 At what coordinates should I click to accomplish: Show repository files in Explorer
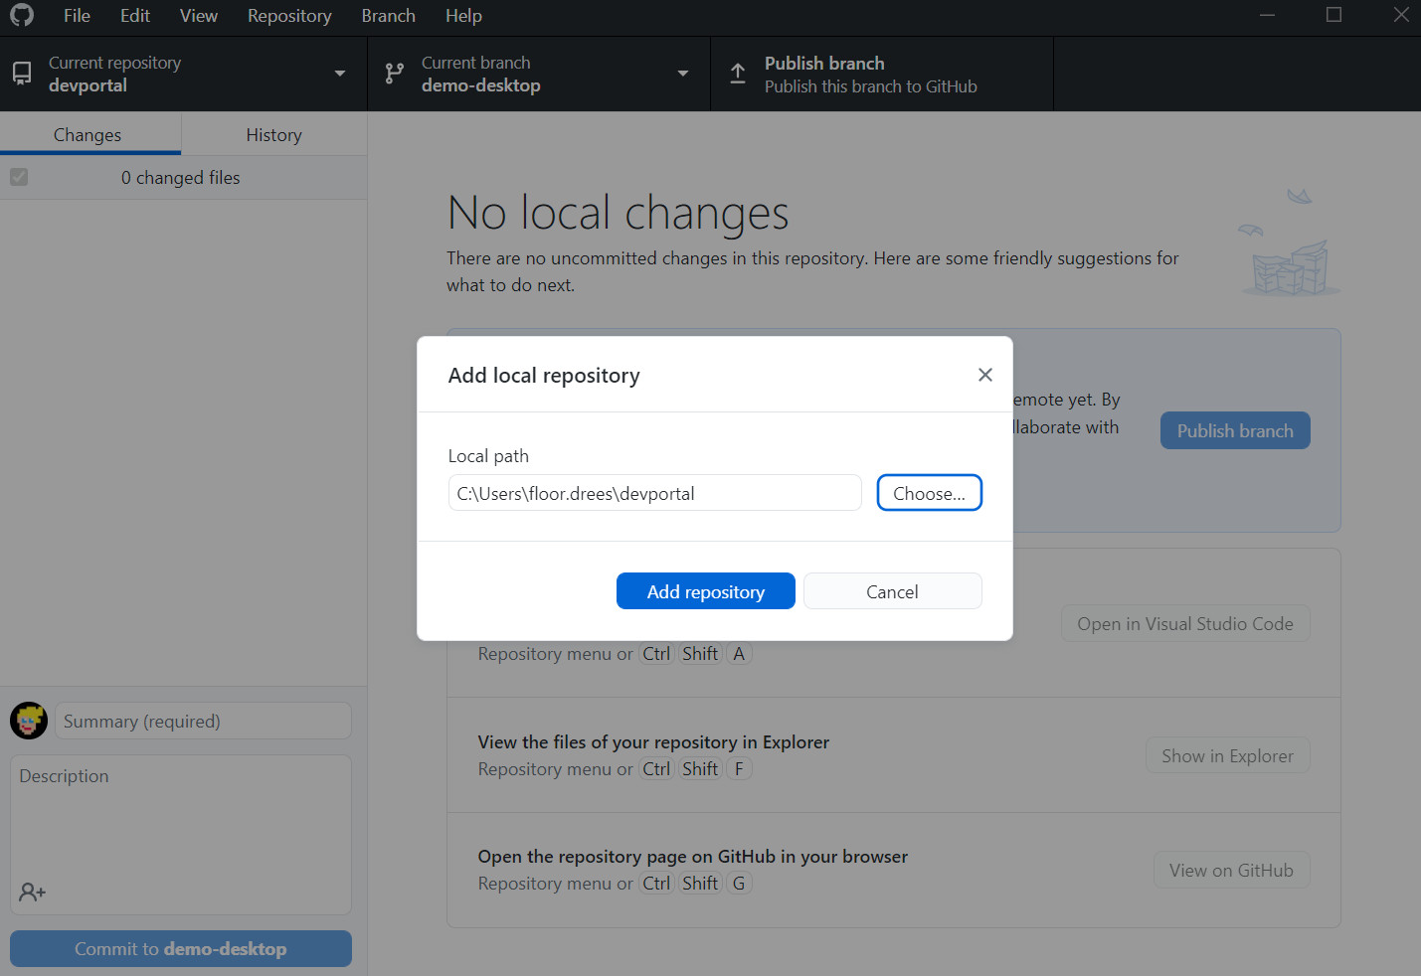1227,755
